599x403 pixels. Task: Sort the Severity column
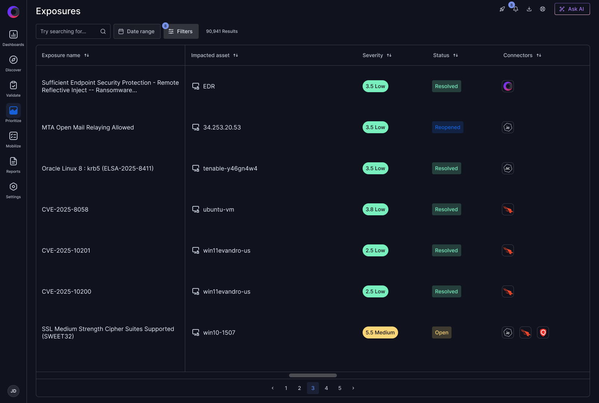(389, 55)
